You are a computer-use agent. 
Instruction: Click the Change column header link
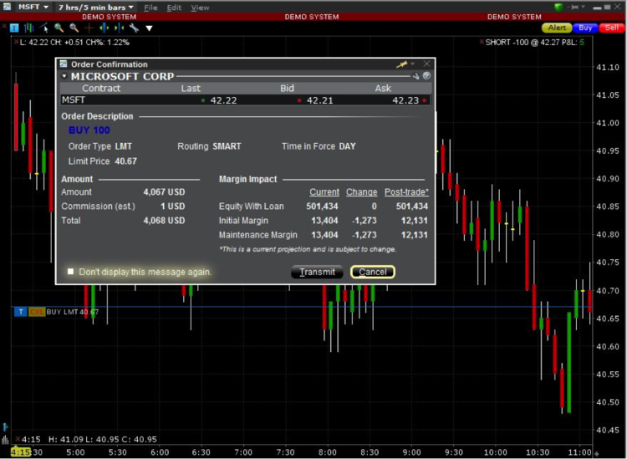point(361,192)
